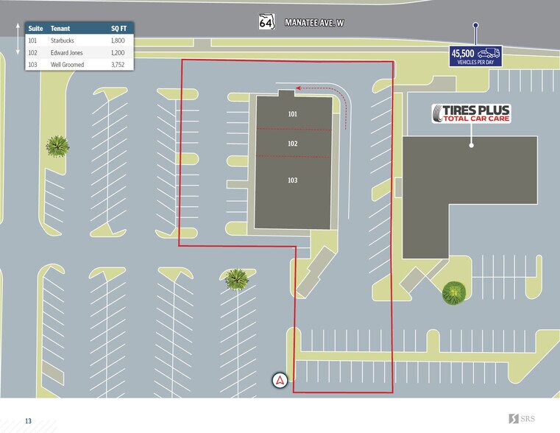Click suite 101 on the building
560x433 pixels.
tap(292, 114)
